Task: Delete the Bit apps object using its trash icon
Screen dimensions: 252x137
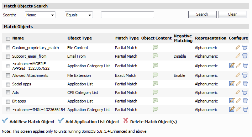Action: [245, 101]
